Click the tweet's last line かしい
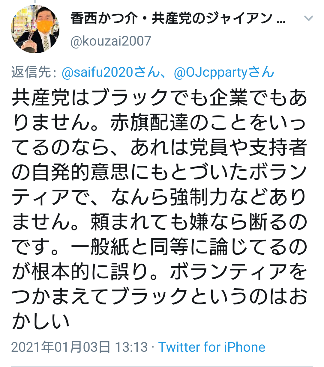This screenshot has width=324, height=367. coord(40,322)
